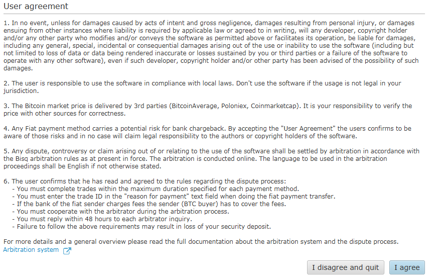Click the "I agree" button
The height and width of the screenshot is (279, 433).
[x=407, y=267]
